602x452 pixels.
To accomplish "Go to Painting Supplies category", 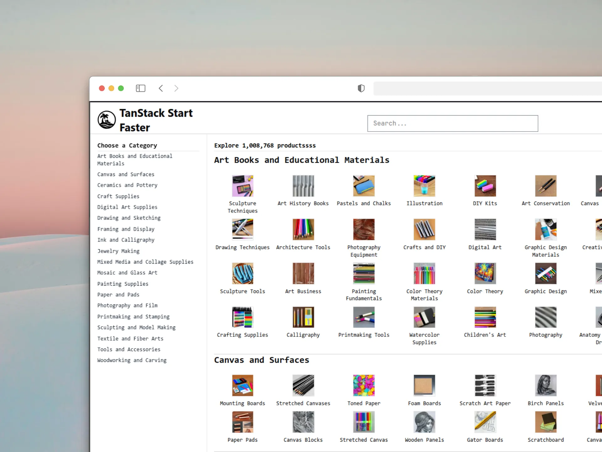I will pos(123,284).
